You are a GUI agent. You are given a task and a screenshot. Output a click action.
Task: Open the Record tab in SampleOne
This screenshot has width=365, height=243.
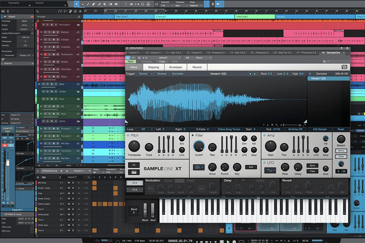(197, 67)
